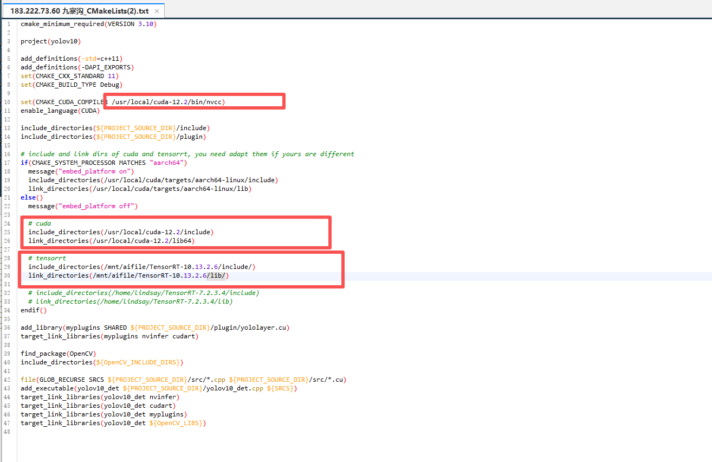Click the add_definitions(-DAPI_EXPORTS) line
Image resolution: width=712 pixels, height=462 pixels.
(x=77, y=67)
